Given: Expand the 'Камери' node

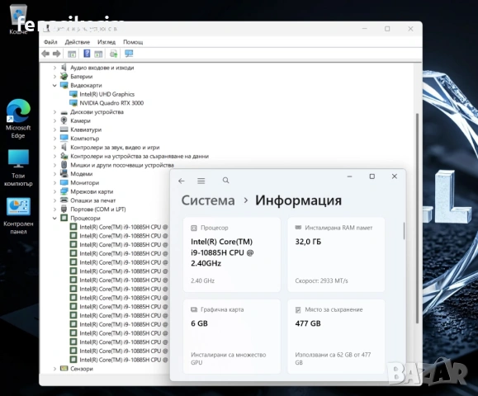Looking at the screenshot, I should pos(54,121).
